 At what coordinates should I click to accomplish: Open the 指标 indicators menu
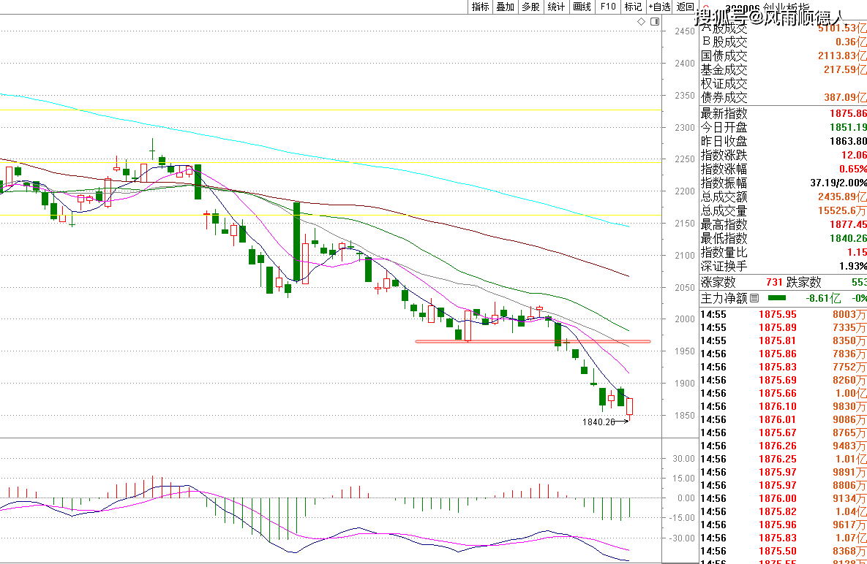pyautogui.click(x=480, y=7)
